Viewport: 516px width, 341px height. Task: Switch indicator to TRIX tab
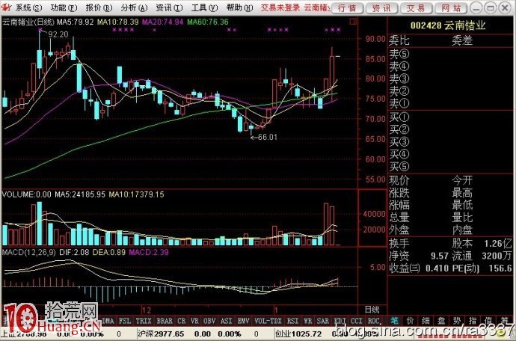(144, 321)
